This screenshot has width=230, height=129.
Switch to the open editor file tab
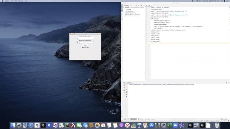click(149, 5)
